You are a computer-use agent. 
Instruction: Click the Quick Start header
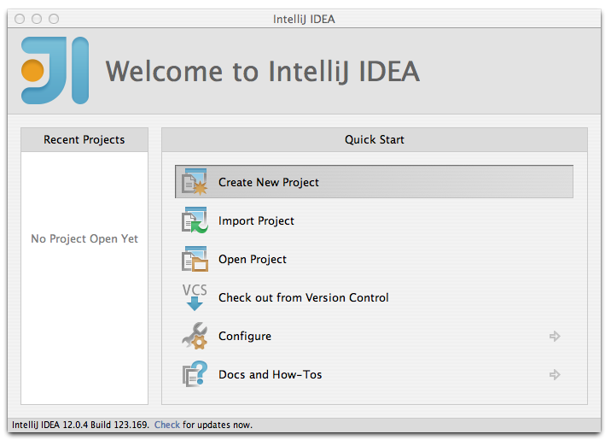[x=375, y=139]
